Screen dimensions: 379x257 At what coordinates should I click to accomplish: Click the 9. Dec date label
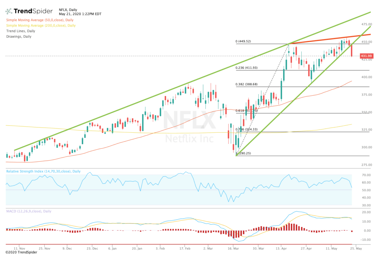(x=67, y=248)
